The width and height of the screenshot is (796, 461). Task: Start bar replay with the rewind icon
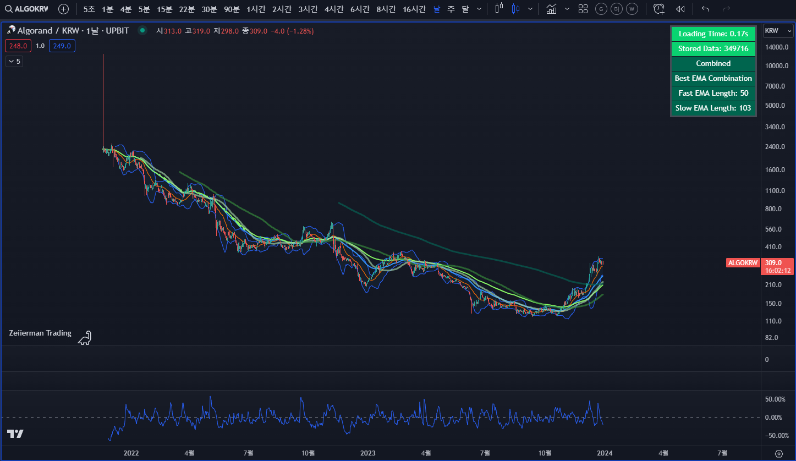click(680, 9)
